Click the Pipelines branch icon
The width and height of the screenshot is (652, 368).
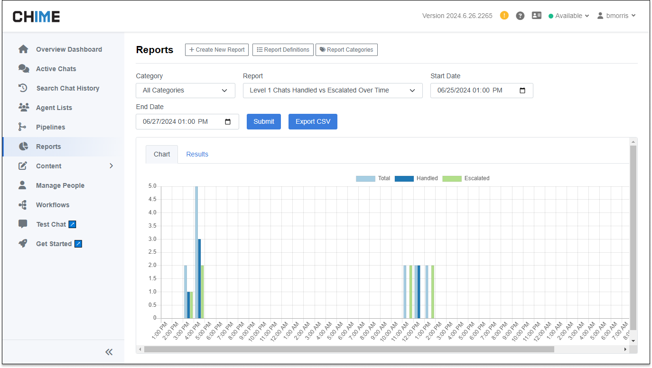point(22,127)
